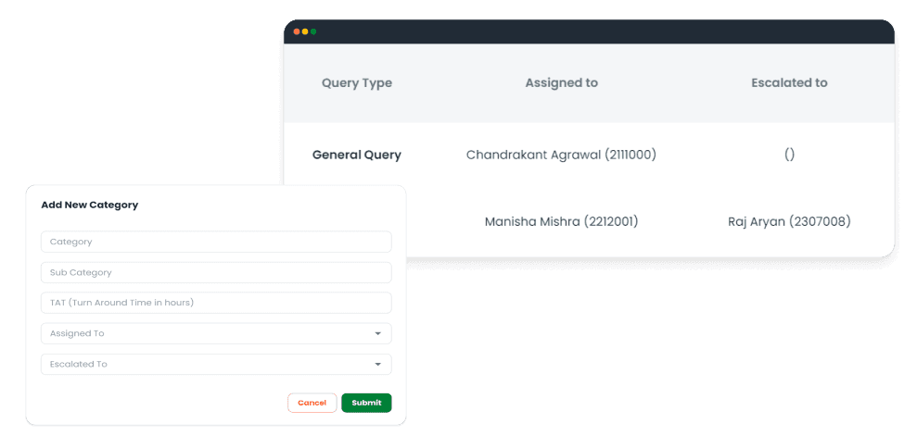Click the Sub Category input field
This screenshot has height=436, width=917.
[x=216, y=272]
